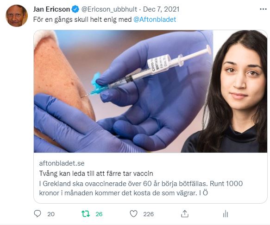Open the tweet's three-dot more menu
This screenshot has width=270, height=225.
263,9
